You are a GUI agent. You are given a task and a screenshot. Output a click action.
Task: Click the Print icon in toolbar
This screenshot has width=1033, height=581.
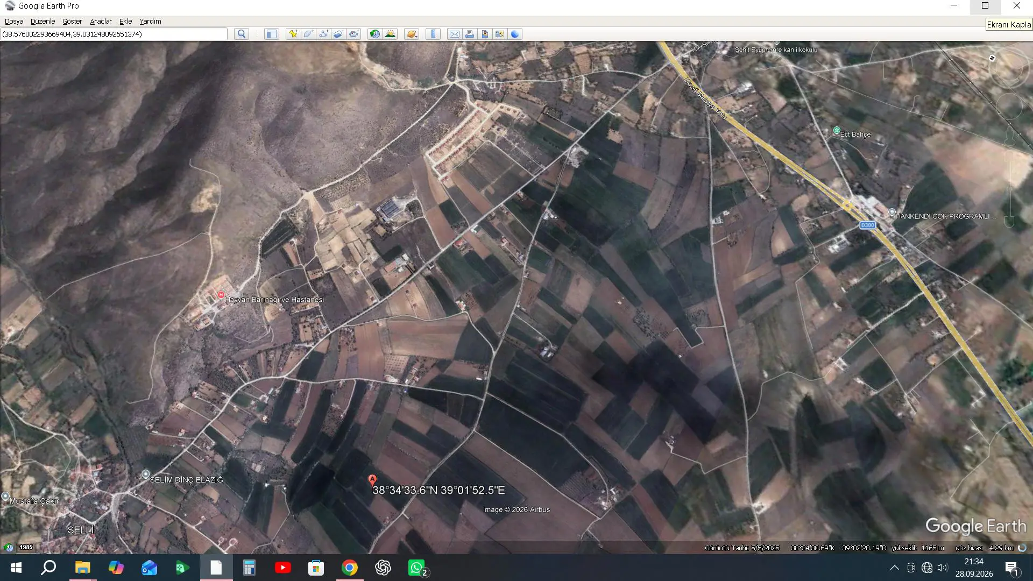(x=470, y=34)
